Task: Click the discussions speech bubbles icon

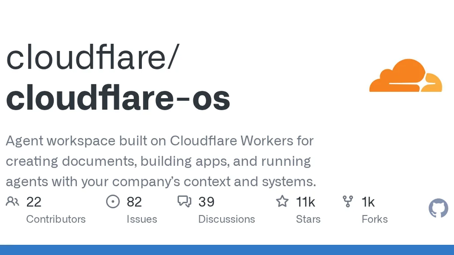Action: click(x=185, y=202)
